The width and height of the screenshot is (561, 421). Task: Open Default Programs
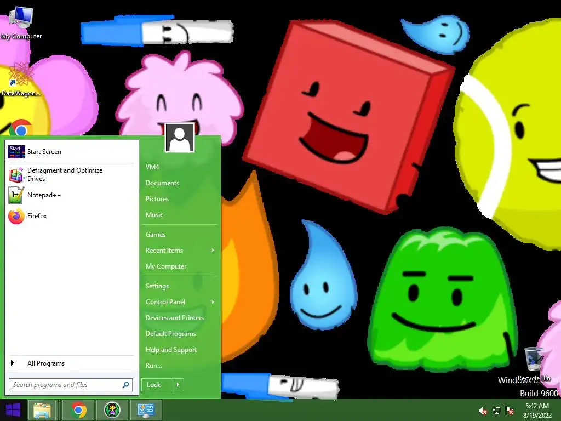[171, 334]
